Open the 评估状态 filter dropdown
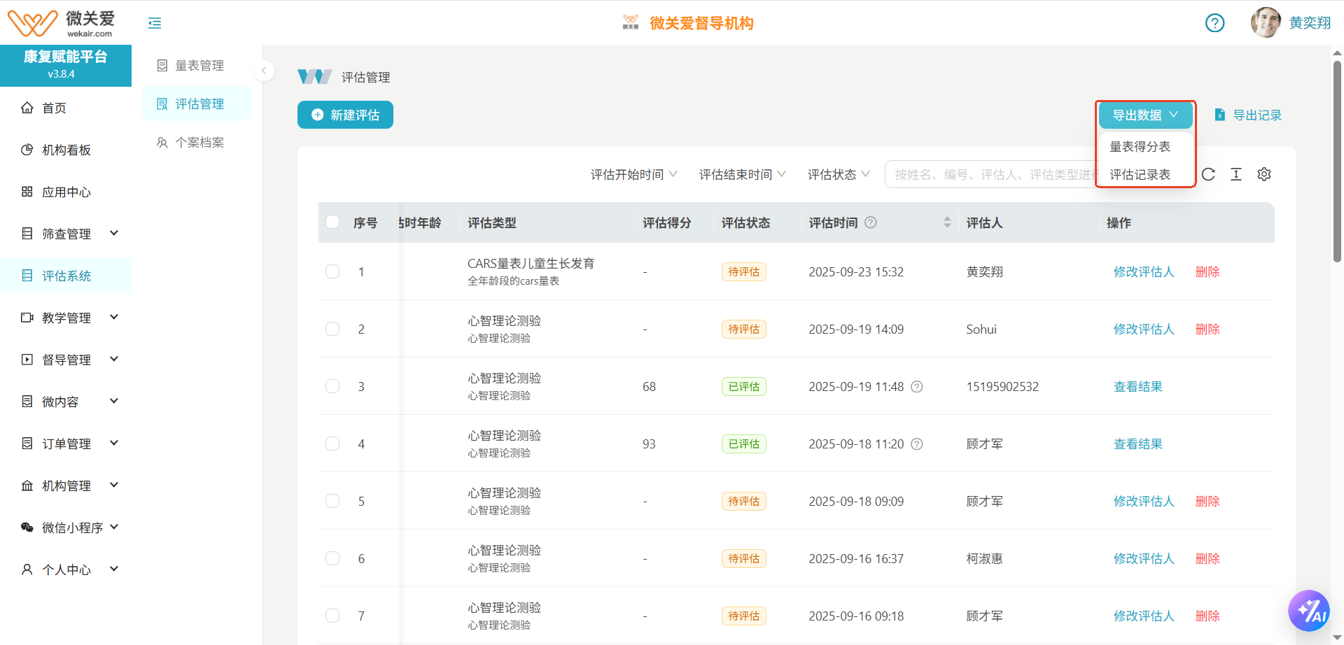This screenshot has width=1344, height=645. click(x=838, y=174)
